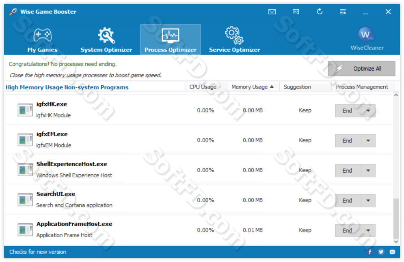Close the Wise Game Booster window
The width and height of the screenshot is (404, 262).
click(388, 12)
